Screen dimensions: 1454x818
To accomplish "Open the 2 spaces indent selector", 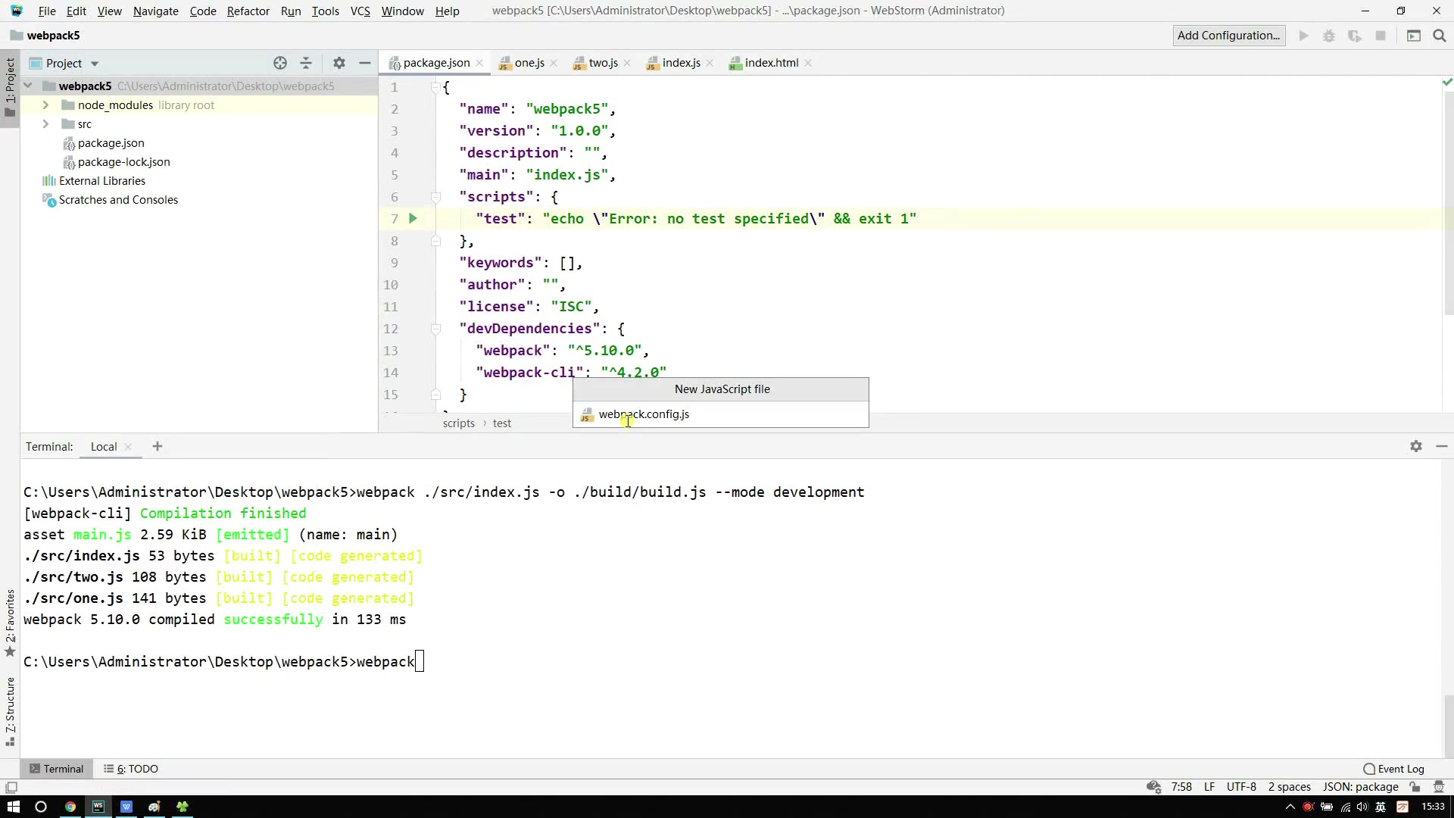I will pos(1289,787).
